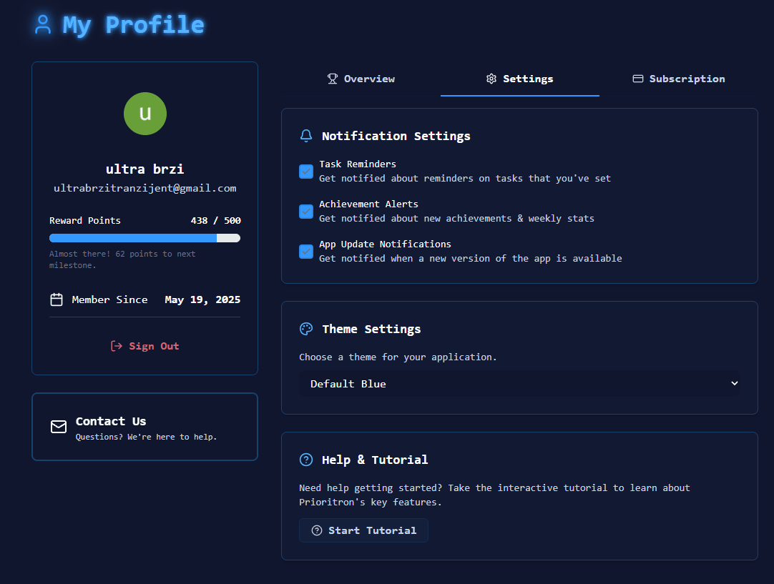Open the Subscription tab

pyautogui.click(x=679, y=79)
